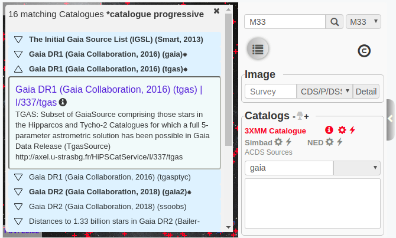Expand the Gaia DR2 (ssoobs) entry
The height and width of the screenshot is (238, 396).
(x=18, y=207)
